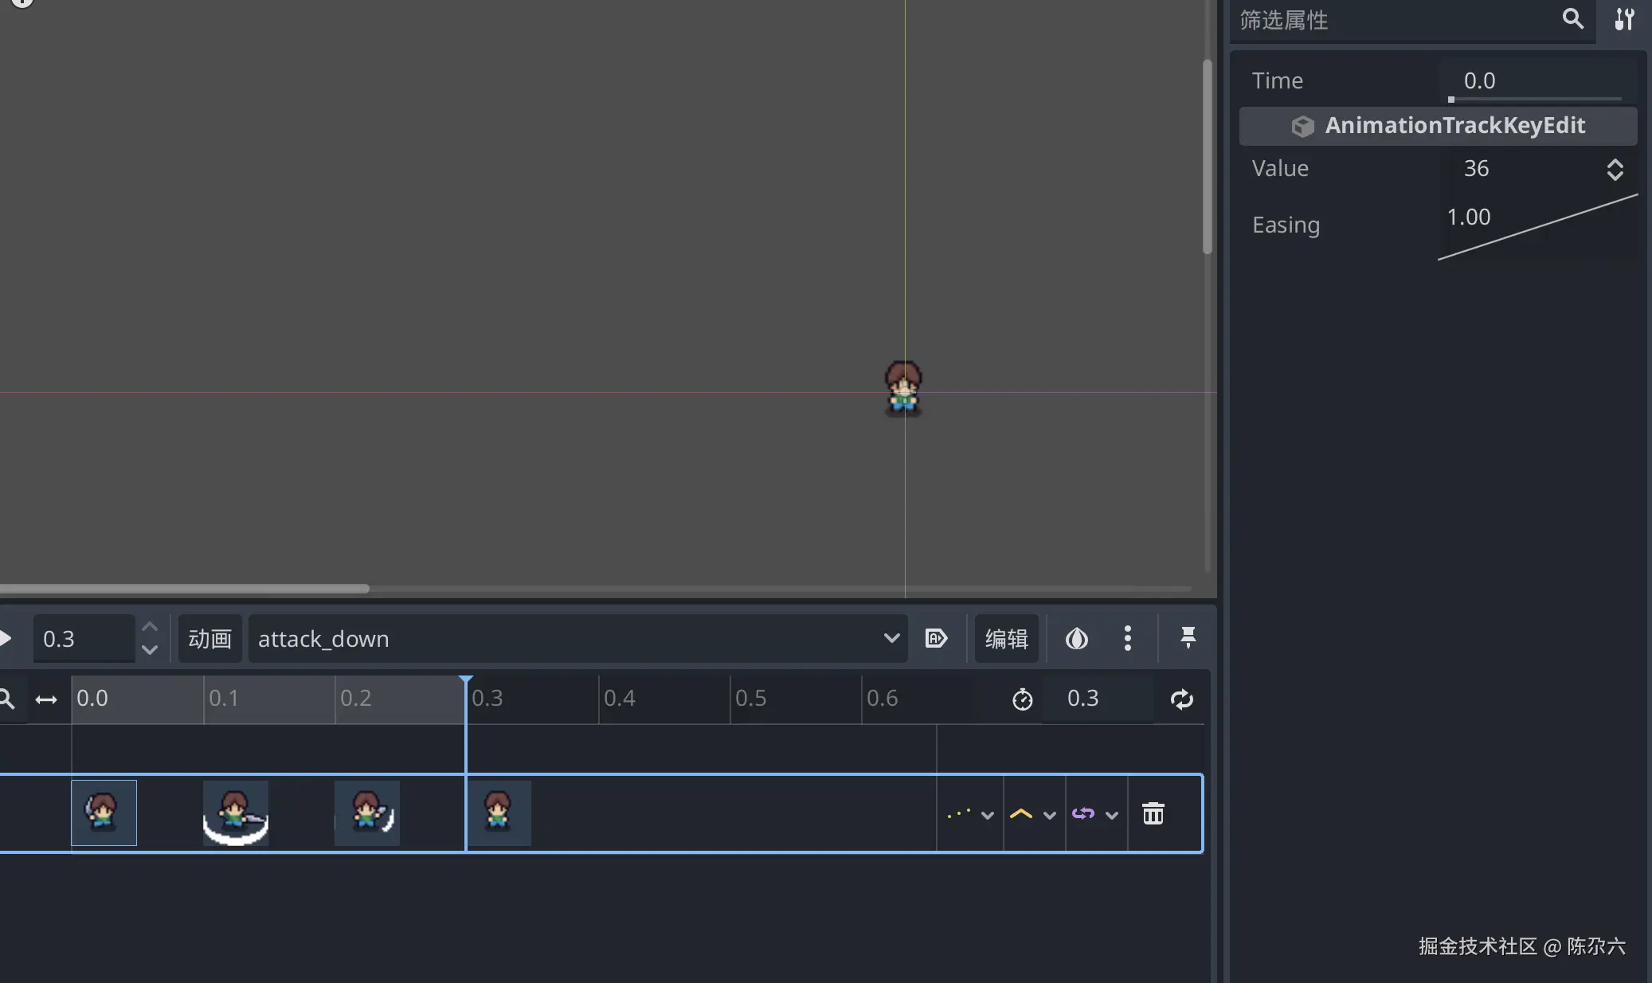Click the search icon in property filter
This screenshot has width=1652, height=983.
point(1572,19)
